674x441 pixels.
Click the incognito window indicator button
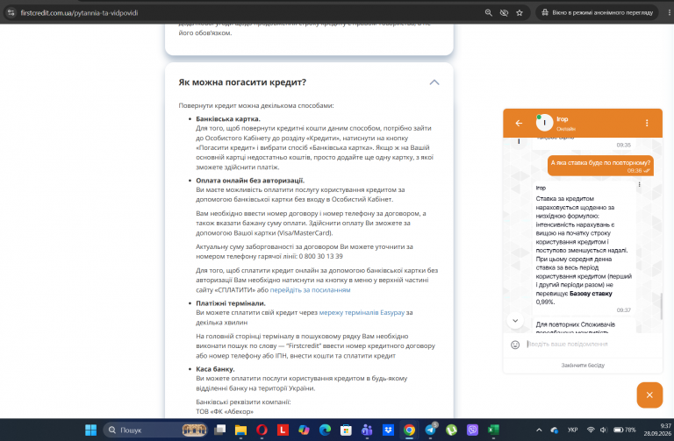(597, 13)
